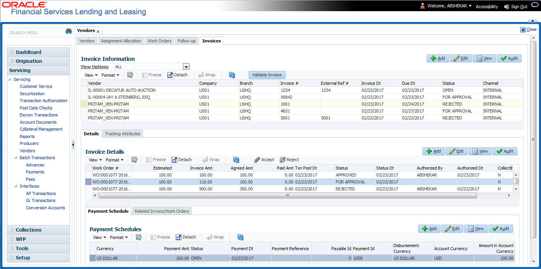Click the main page vertical scrollbar
This screenshot has width=541, height=269.
(x=534, y=140)
